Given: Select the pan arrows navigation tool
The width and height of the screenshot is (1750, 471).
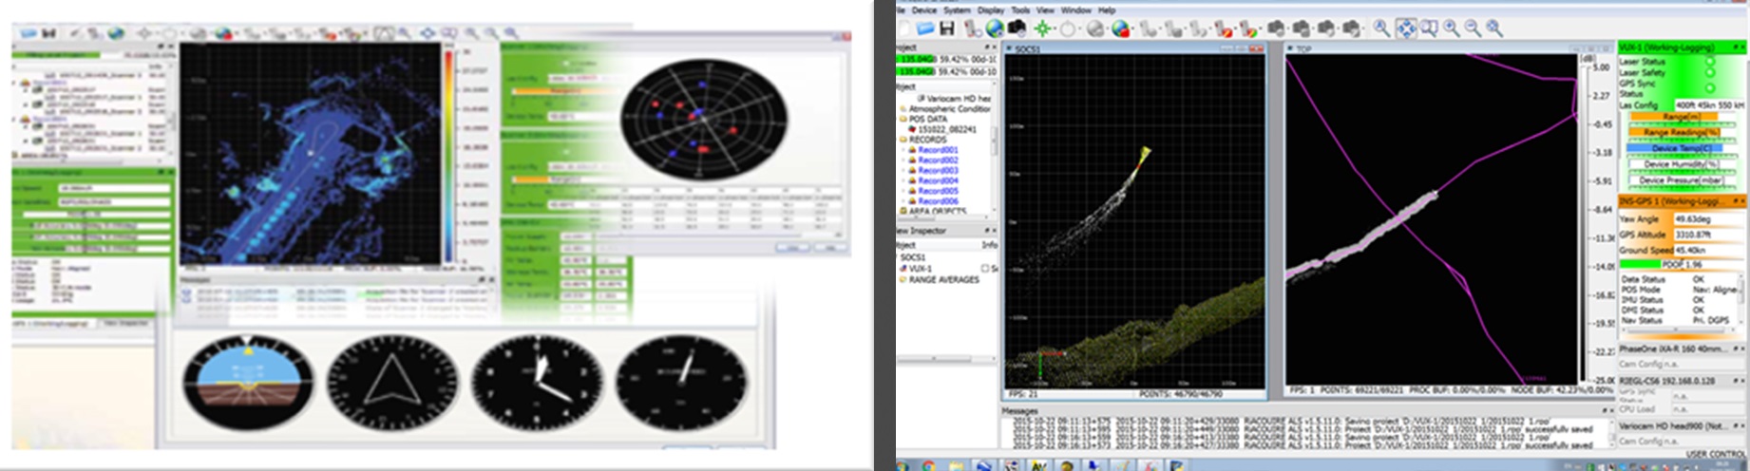Looking at the screenshot, I should coord(1406,29).
